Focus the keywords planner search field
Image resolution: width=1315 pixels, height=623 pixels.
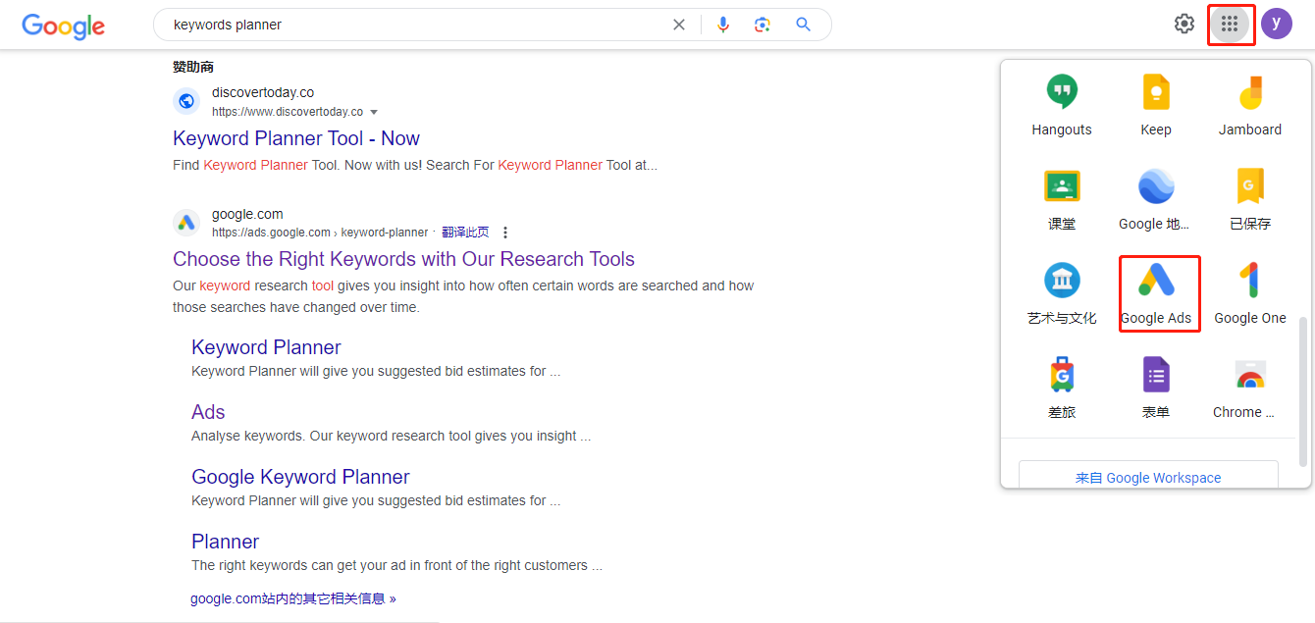coord(417,25)
